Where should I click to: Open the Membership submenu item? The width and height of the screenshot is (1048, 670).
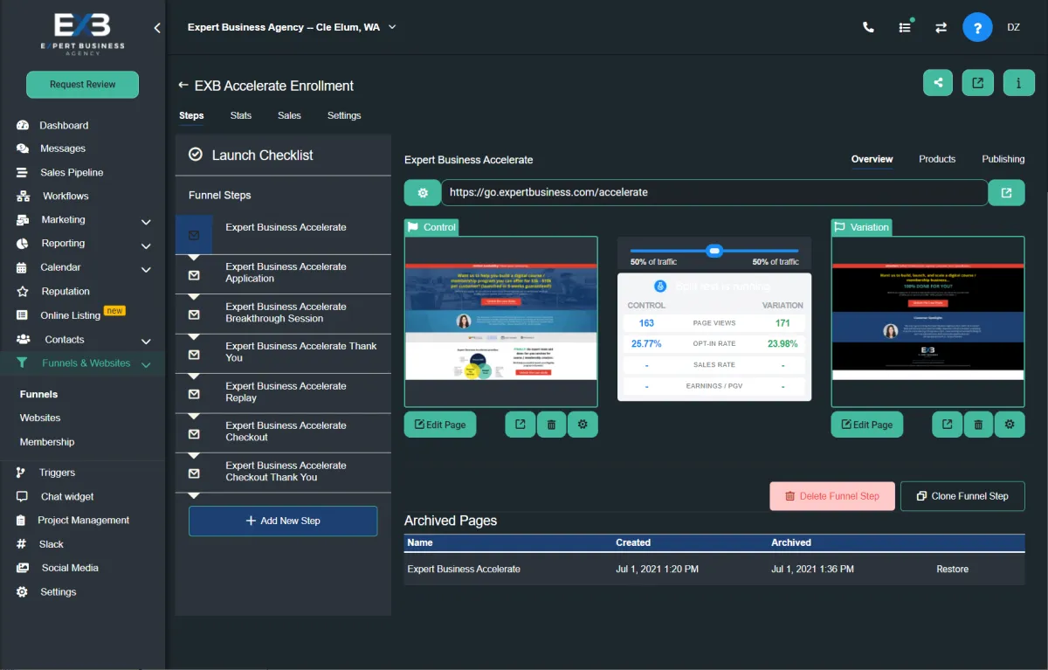tap(47, 442)
